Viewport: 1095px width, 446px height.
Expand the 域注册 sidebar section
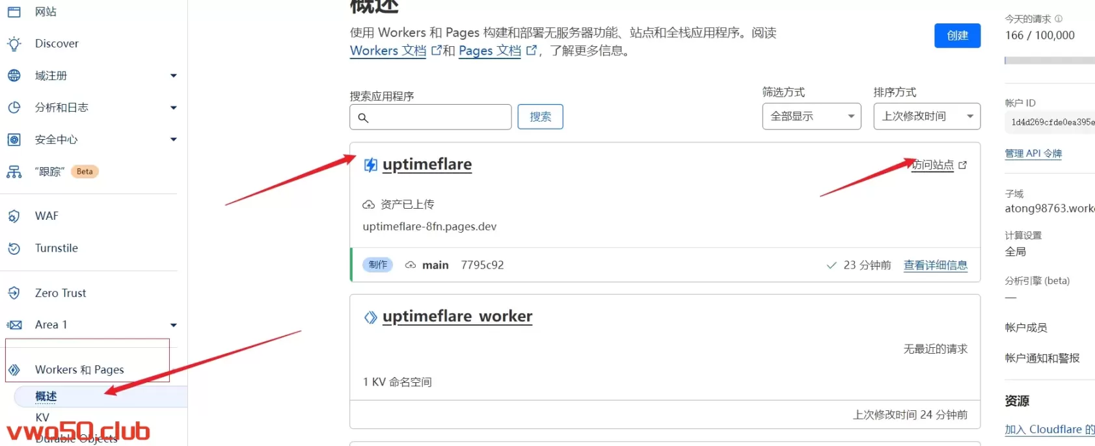click(173, 76)
